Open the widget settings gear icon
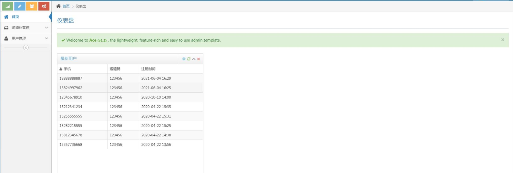The width and height of the screenshot is (513, 173). coord(184,59)
